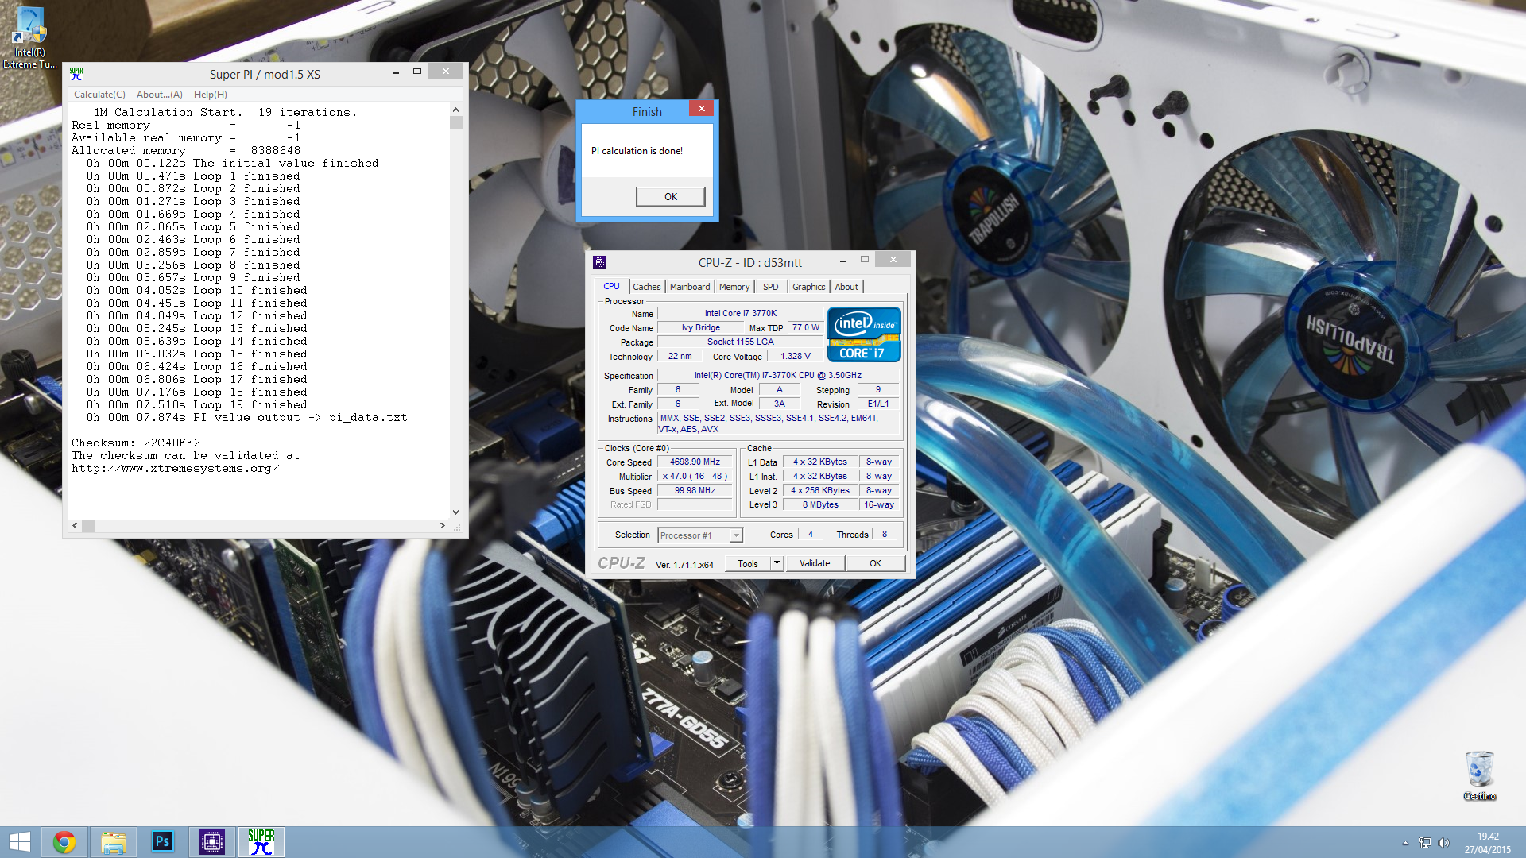
Task: Click the Validate button in CPU-Z
Action: pos(815,564)
